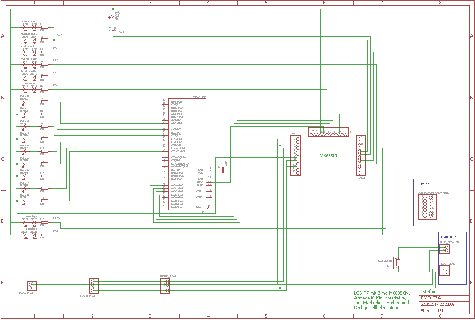Select the resistor in the Mars 7 row
Screen dimensions: 475x320
pos(44,188)
